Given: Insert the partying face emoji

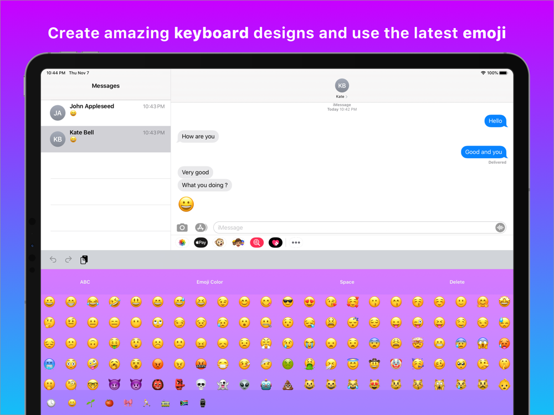Looking at the screenshot, I should coord(418,364).
